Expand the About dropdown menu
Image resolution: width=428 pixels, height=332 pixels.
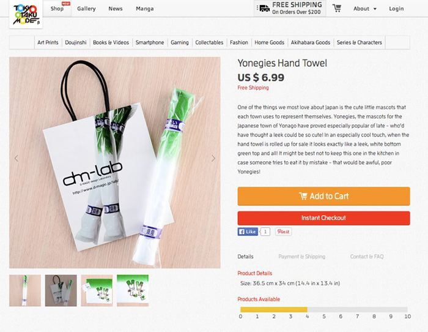point(365,9)
